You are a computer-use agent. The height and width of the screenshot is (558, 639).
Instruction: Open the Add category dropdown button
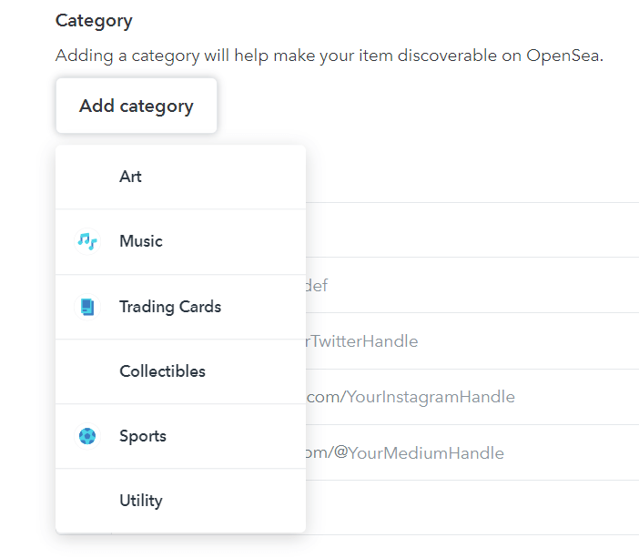coord(137,106)
